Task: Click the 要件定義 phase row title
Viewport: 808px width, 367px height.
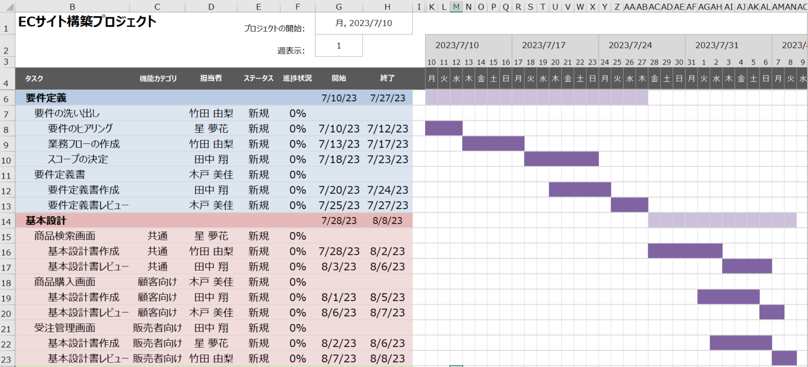Action: (x=46, y=98)
